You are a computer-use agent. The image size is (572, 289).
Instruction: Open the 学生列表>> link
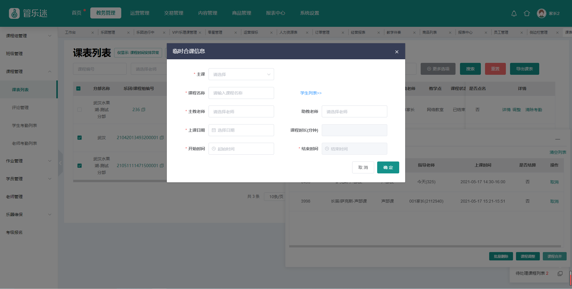(311, 93)
